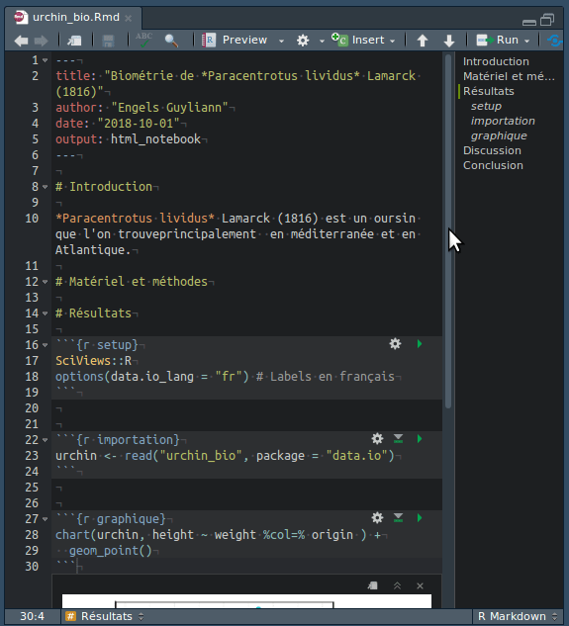The width and height of the screenshot is (569, 626).
Task: Collapse importation chunk fold at line 22
Action: point(46,440)
